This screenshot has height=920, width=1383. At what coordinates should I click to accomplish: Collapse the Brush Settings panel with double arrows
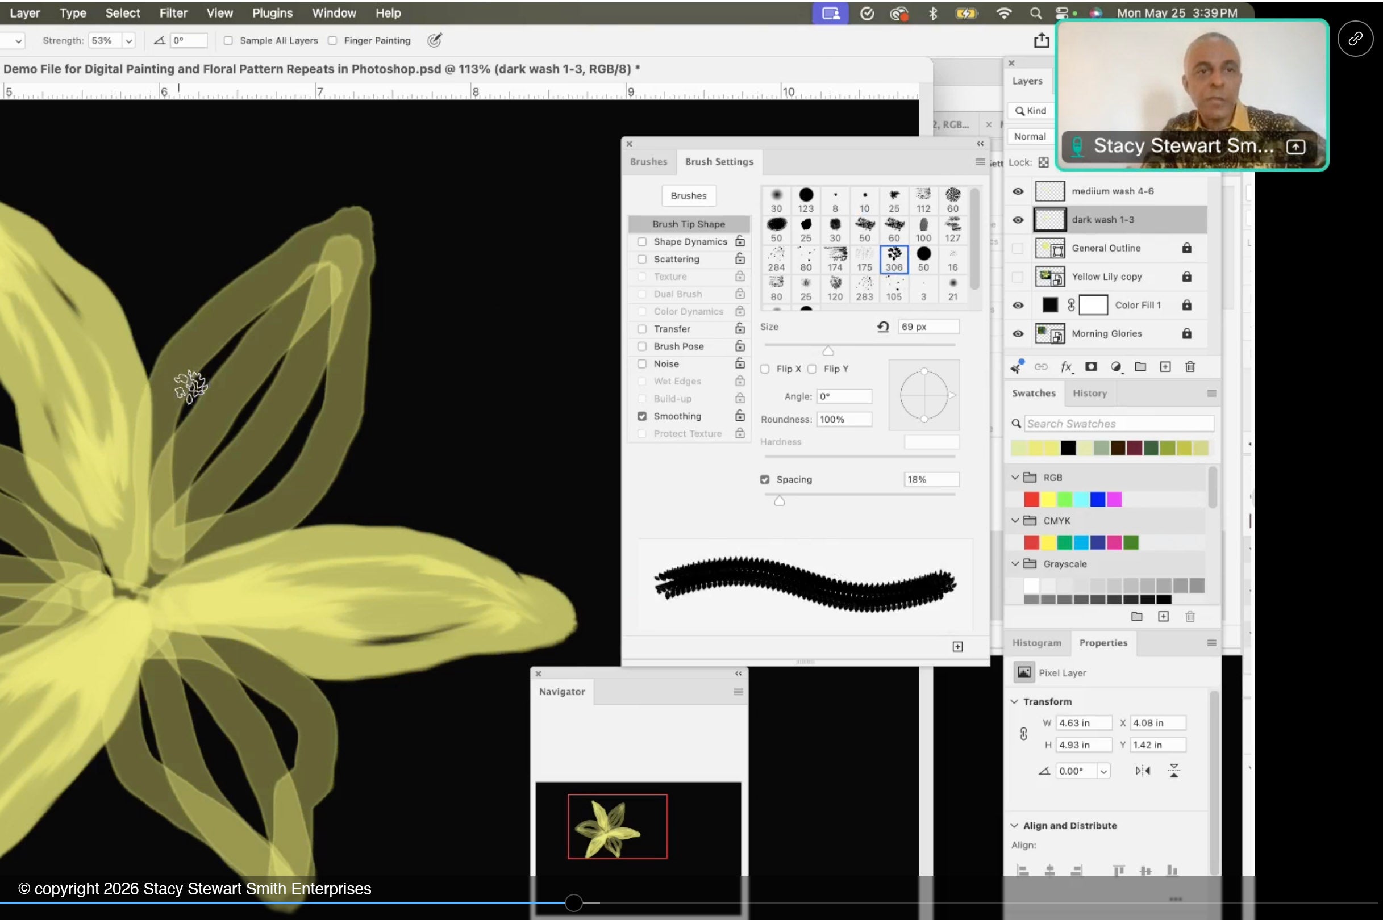(x=980, y=143)
